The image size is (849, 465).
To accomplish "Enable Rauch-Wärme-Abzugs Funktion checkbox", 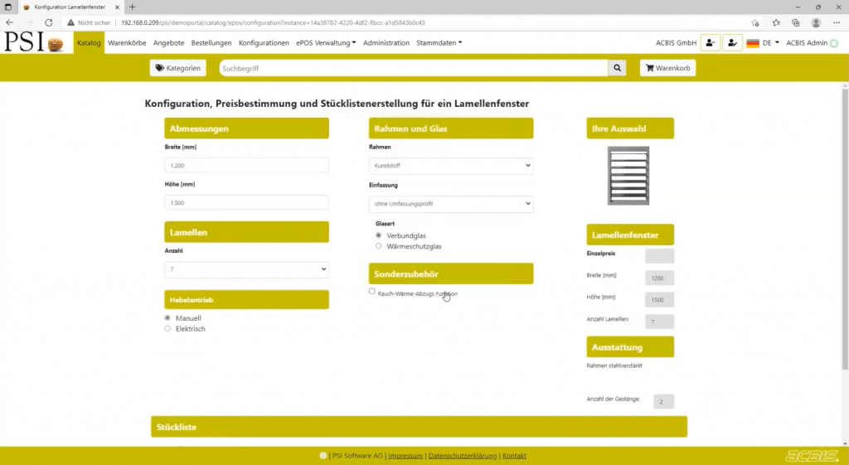I will [372, 291].
